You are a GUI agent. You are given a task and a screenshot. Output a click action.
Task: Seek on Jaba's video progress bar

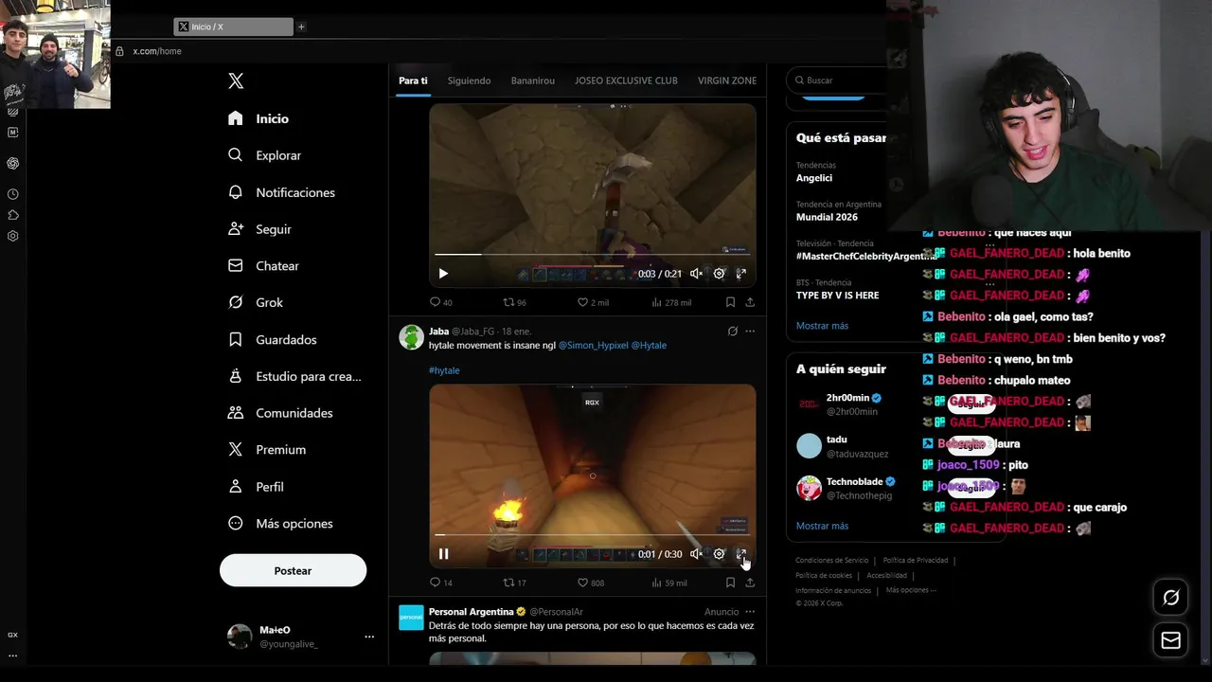(593, 534)
